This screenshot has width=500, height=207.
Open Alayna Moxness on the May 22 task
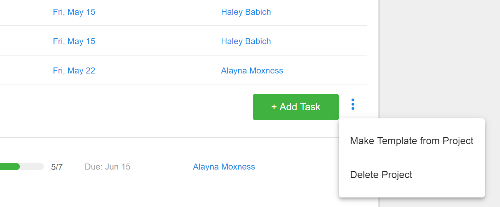coord(252,71)
